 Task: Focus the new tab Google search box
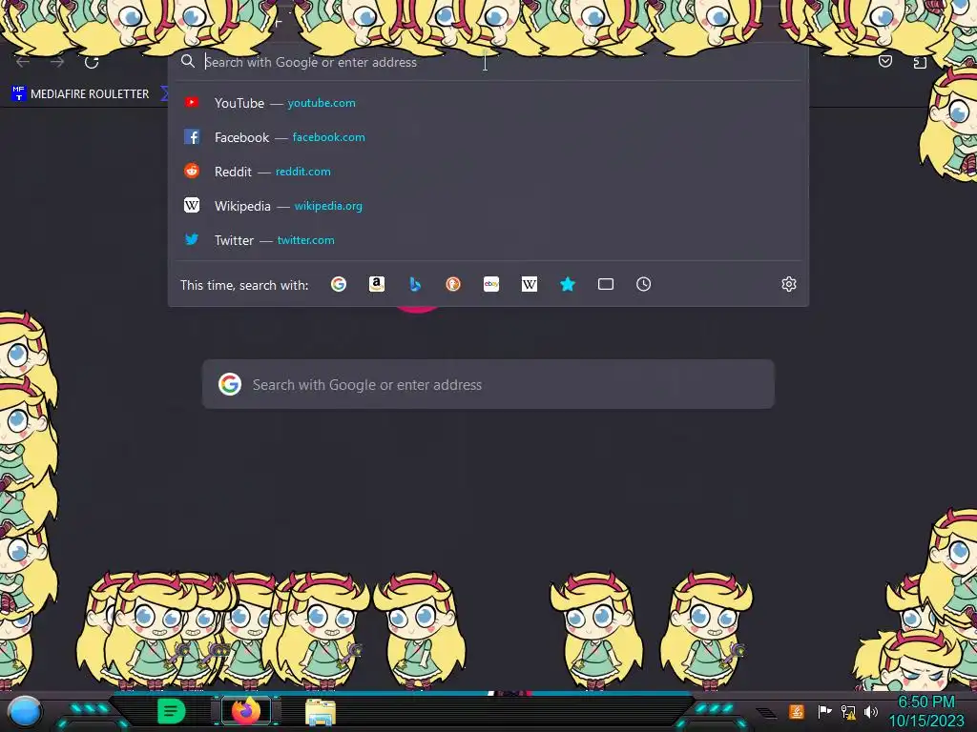488,384
